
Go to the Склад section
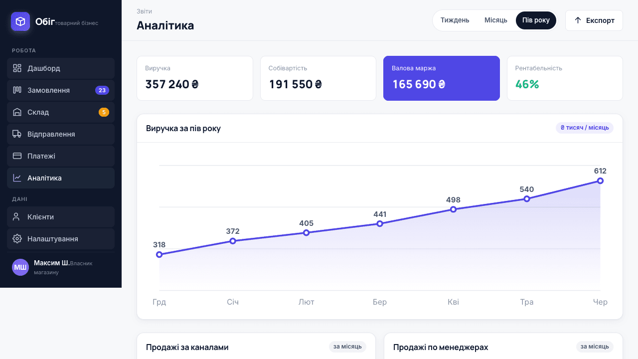pos(61,112)
